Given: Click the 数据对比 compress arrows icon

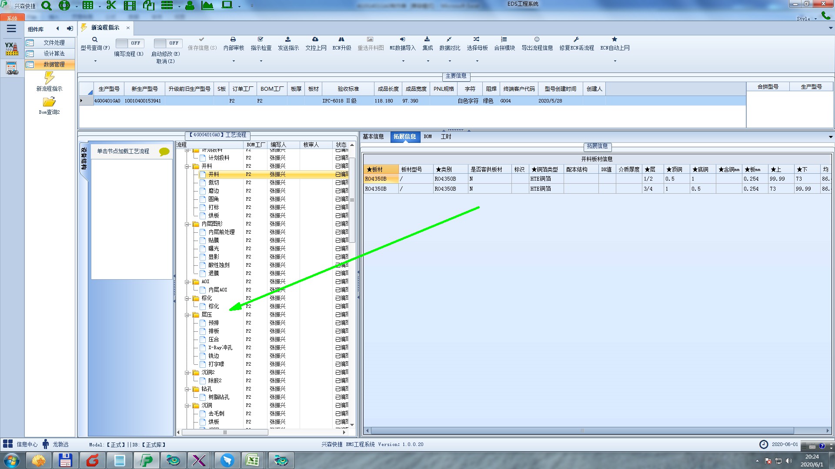Looking at the screenshot, I should pyautogui.click(x=449, y=40).
